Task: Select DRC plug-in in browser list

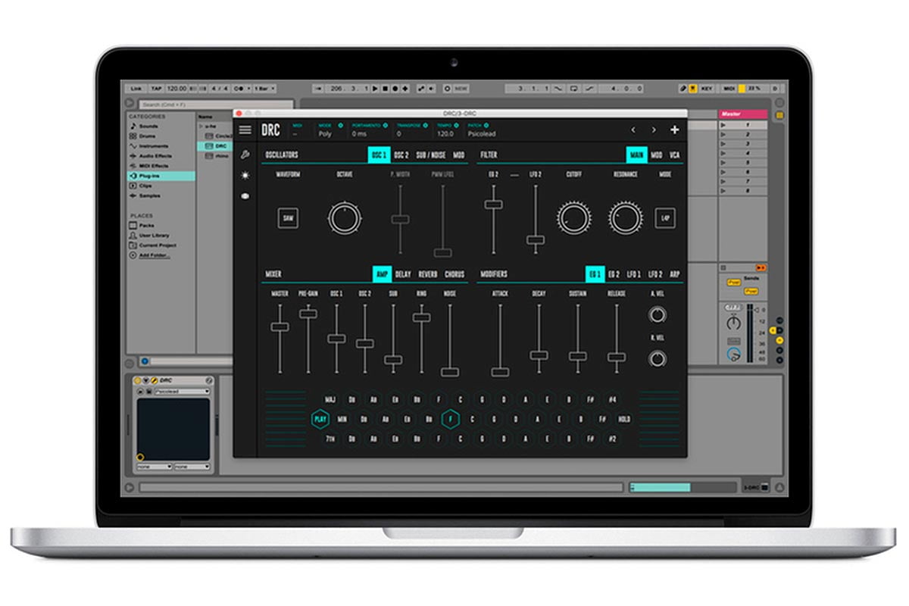Action: [215, 145]
